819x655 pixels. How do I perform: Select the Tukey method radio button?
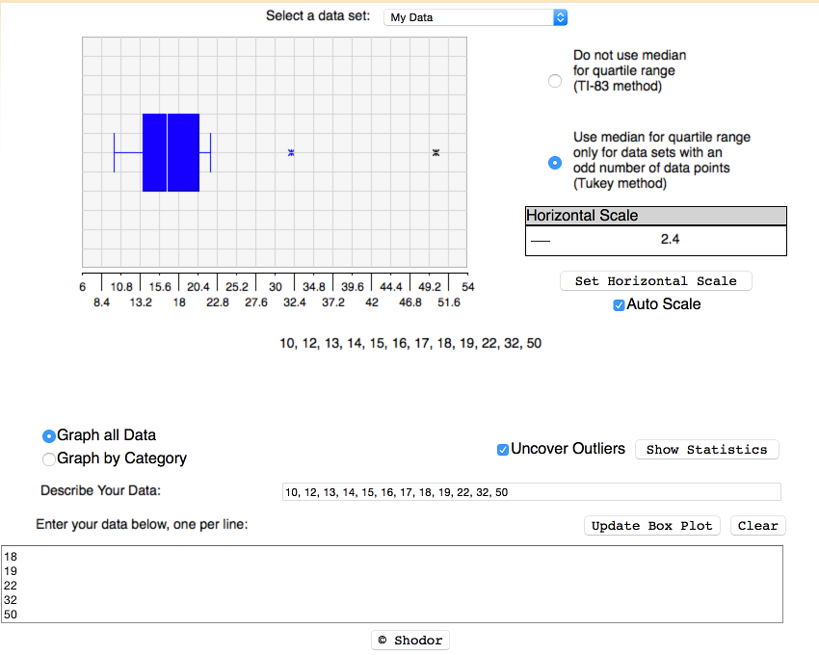tap(555, 163)
